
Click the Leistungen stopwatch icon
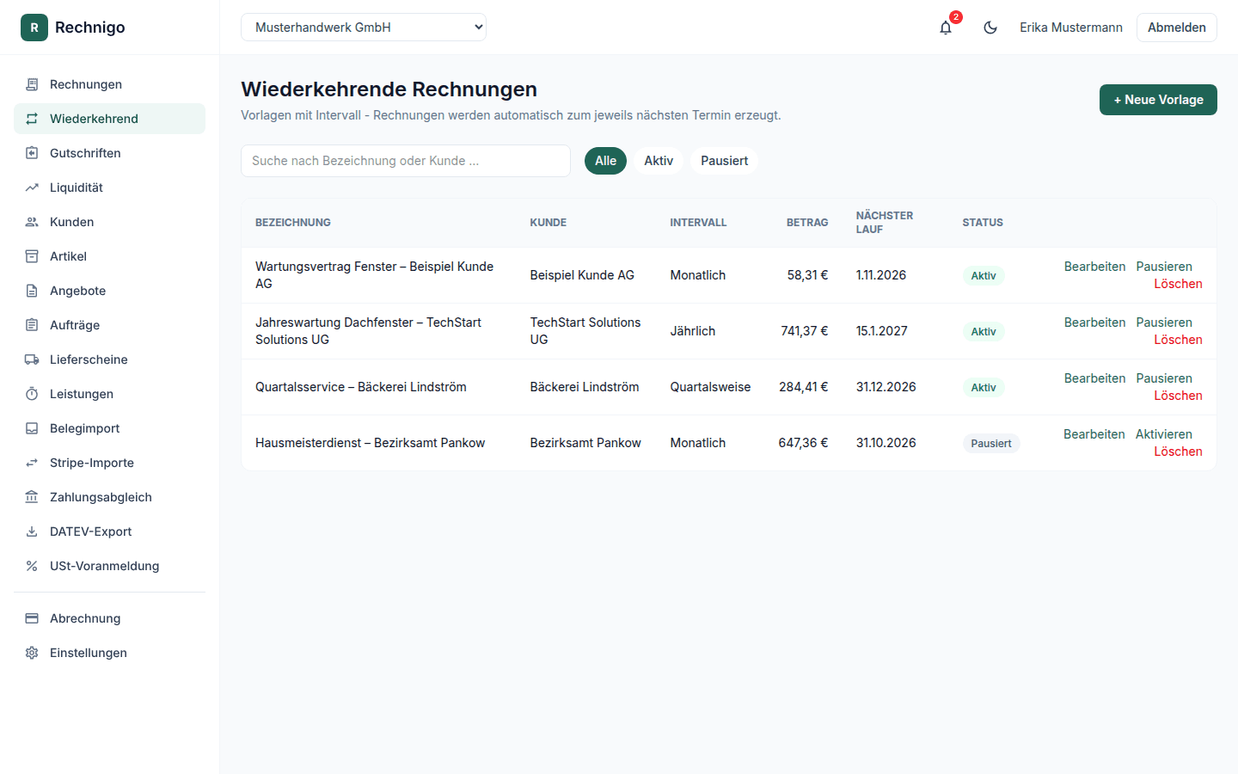point(32,394)
